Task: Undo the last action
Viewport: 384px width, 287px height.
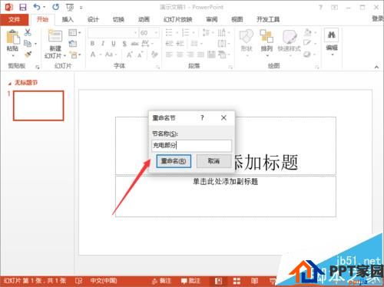Action: [x=37, y=7]
